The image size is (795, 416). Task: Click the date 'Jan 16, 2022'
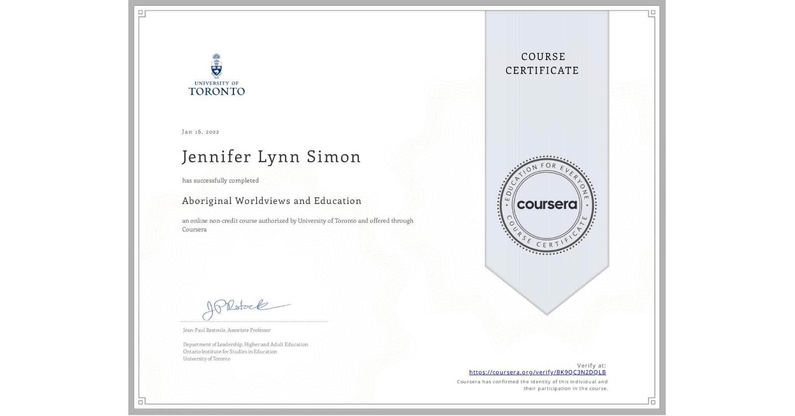(201, 131)
